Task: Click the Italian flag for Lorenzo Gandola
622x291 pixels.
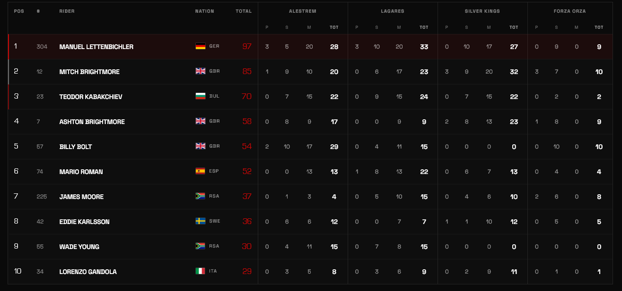Action: (200, 271)
